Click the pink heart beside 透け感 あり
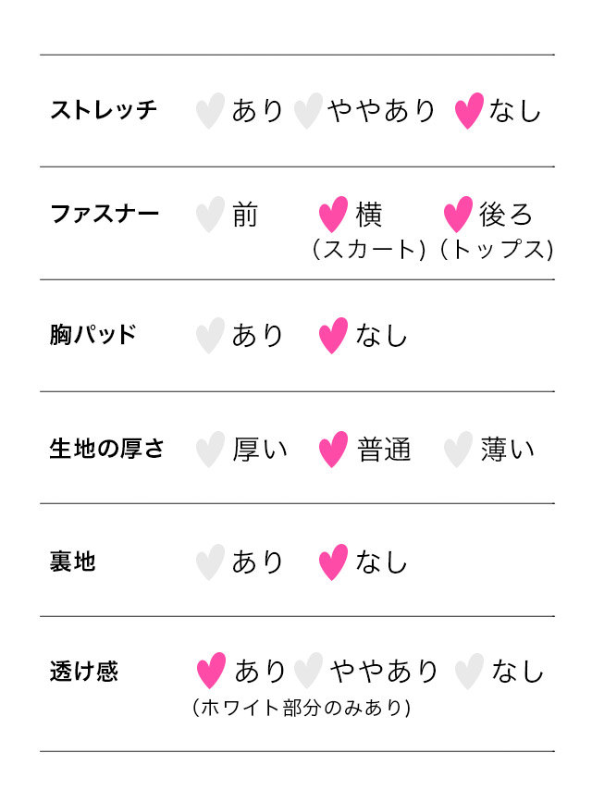Screen dimensions: 592x790 pyautogui.click(x=212, y=671)
